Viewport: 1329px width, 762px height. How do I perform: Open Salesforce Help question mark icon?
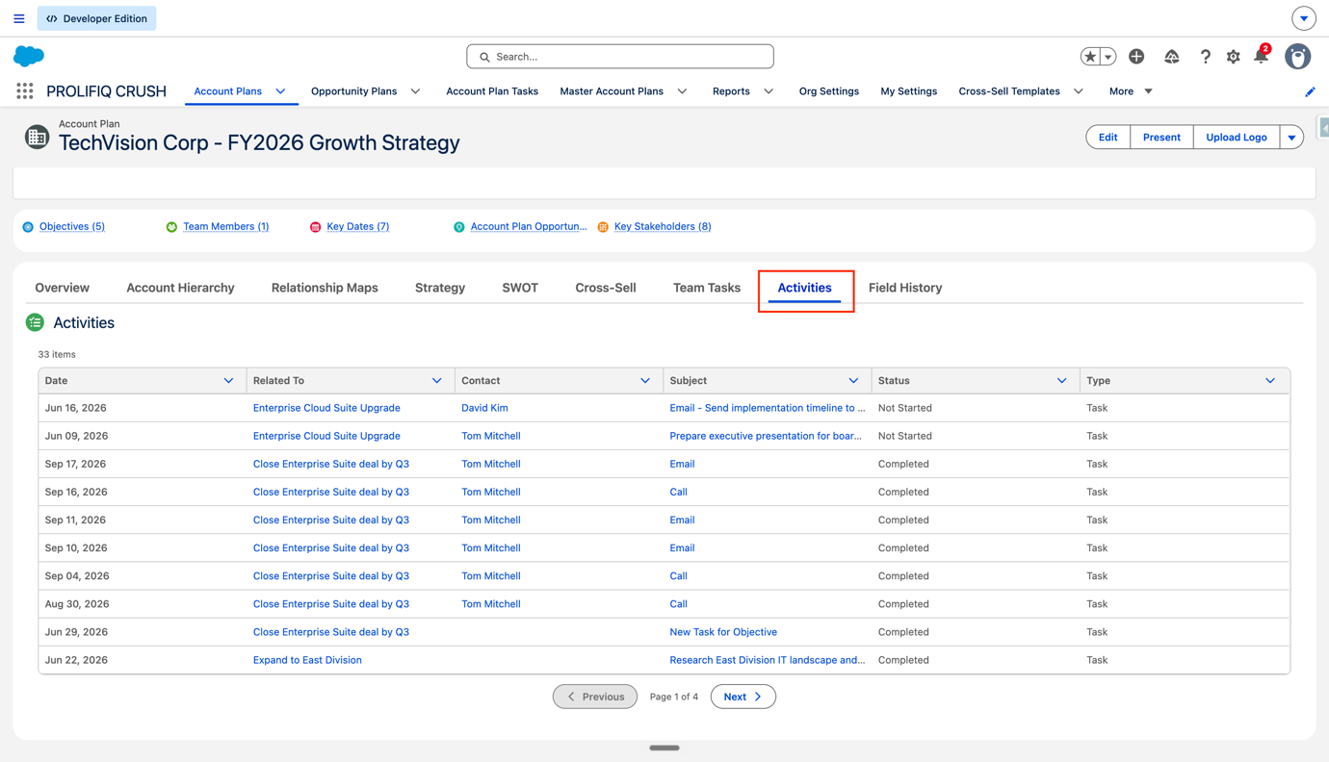pos(1205,57)
